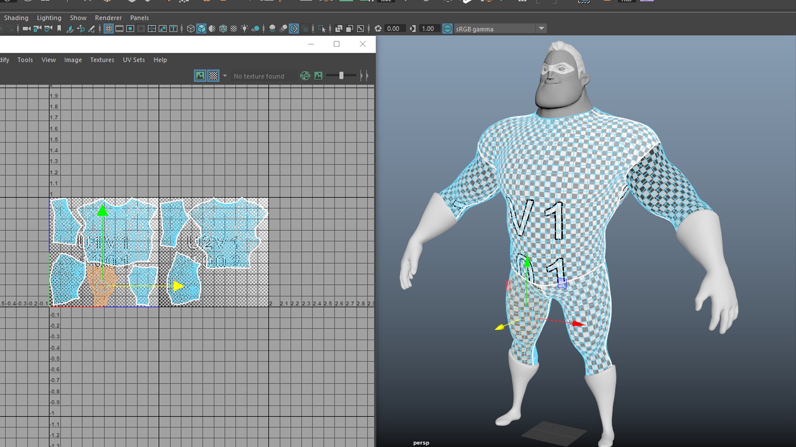Toggle Use All Lights bulb icon
This screenshot has height=447, width=796.
point(245,29)
